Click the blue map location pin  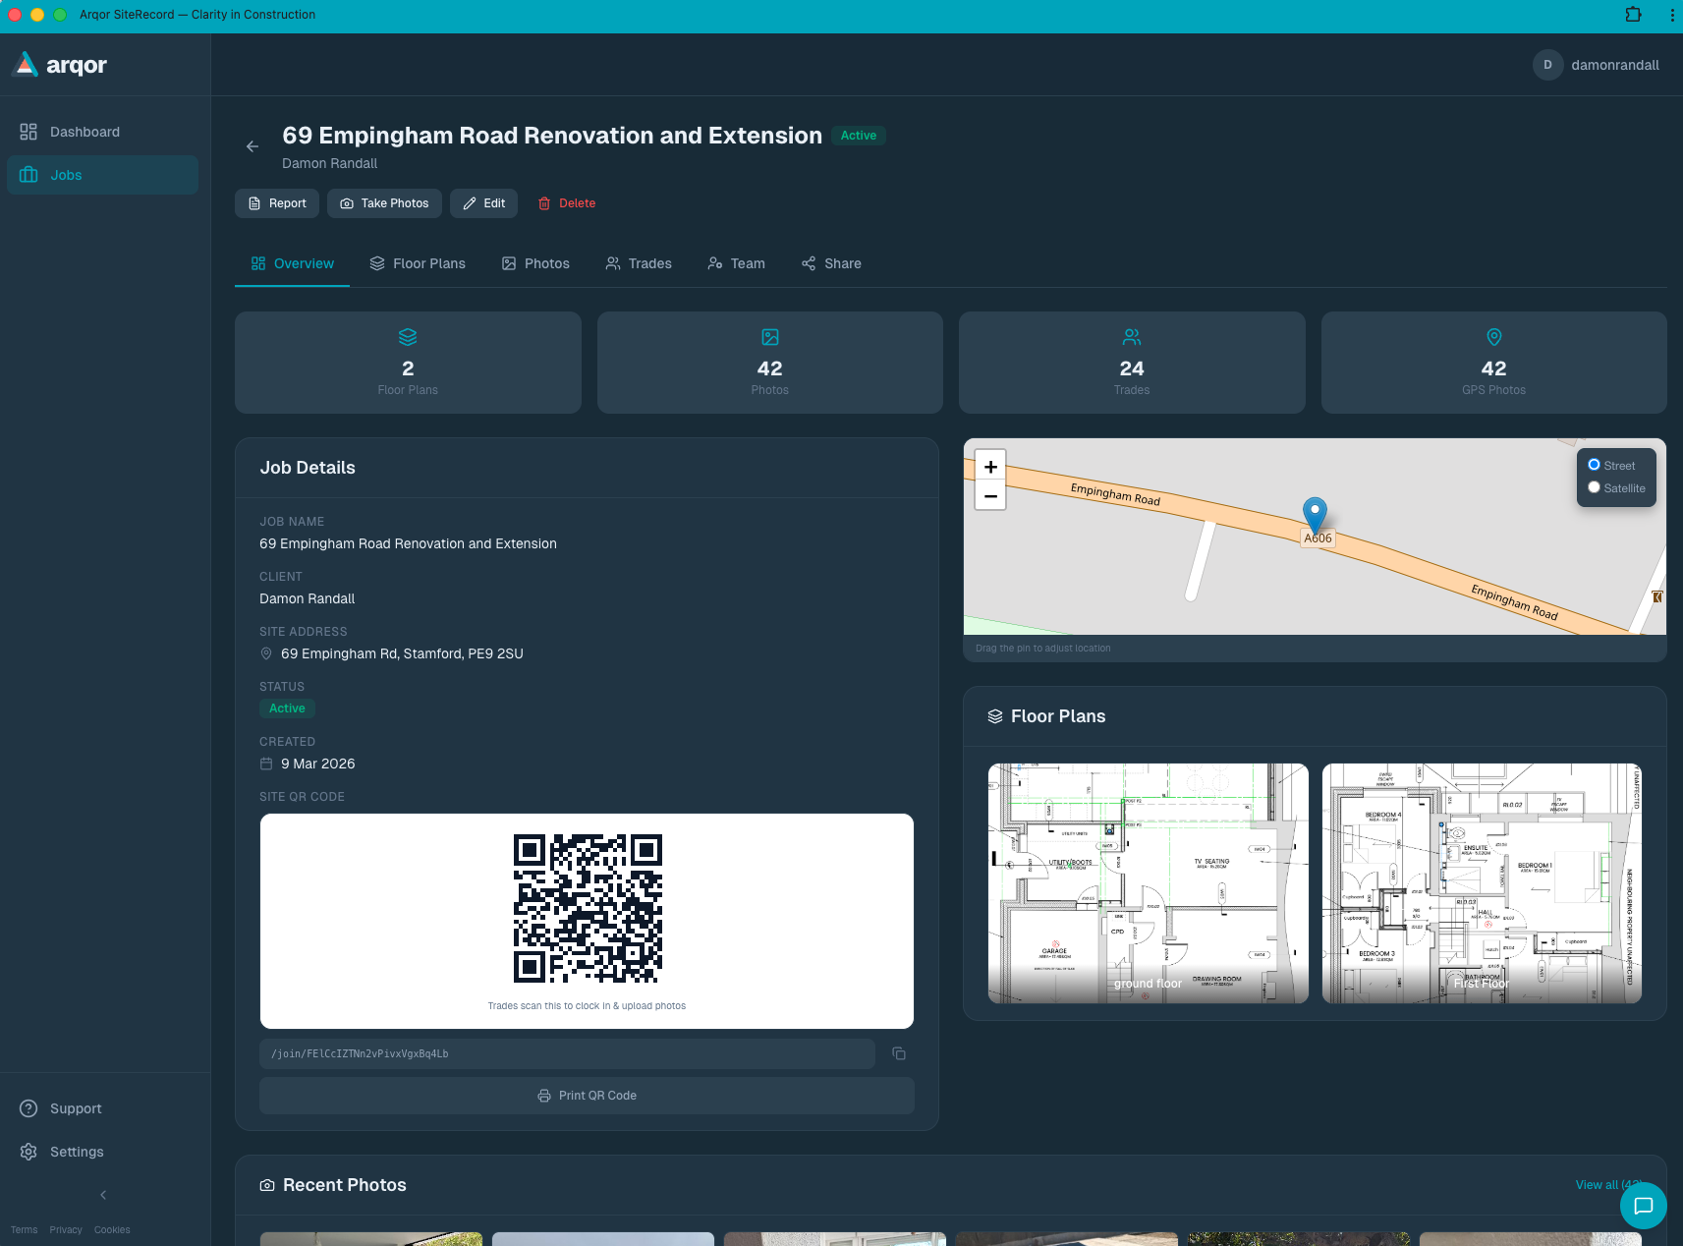point(1315,514)
